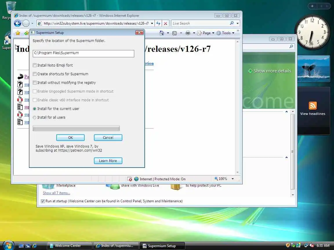
Task: Click the Parent Directory back-arrow icon
Action: [20, 76]
